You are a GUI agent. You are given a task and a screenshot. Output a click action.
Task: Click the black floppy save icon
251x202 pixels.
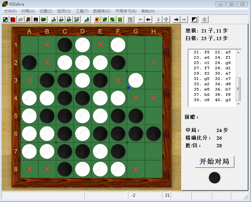(x=36, y=20)
